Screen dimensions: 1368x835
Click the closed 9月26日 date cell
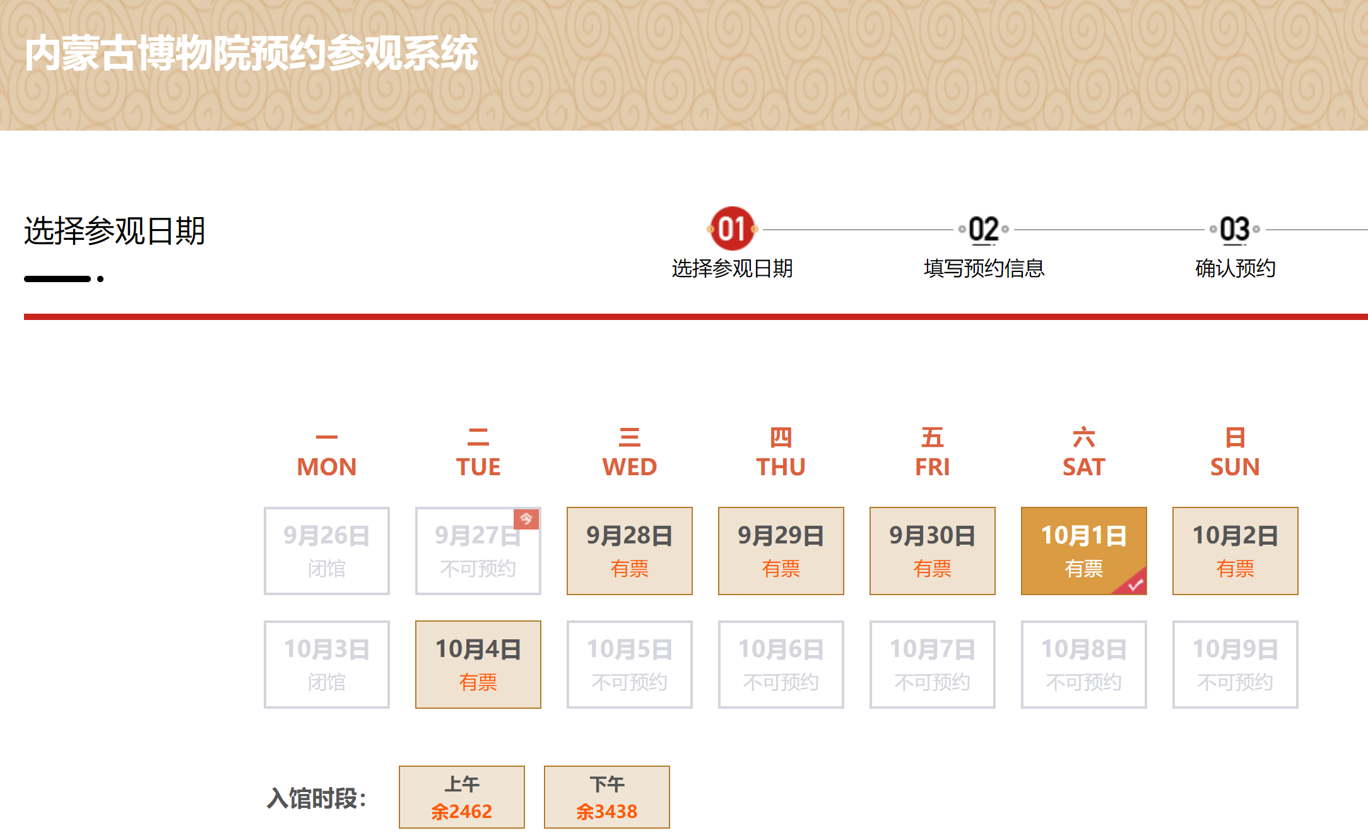(326, 550)
